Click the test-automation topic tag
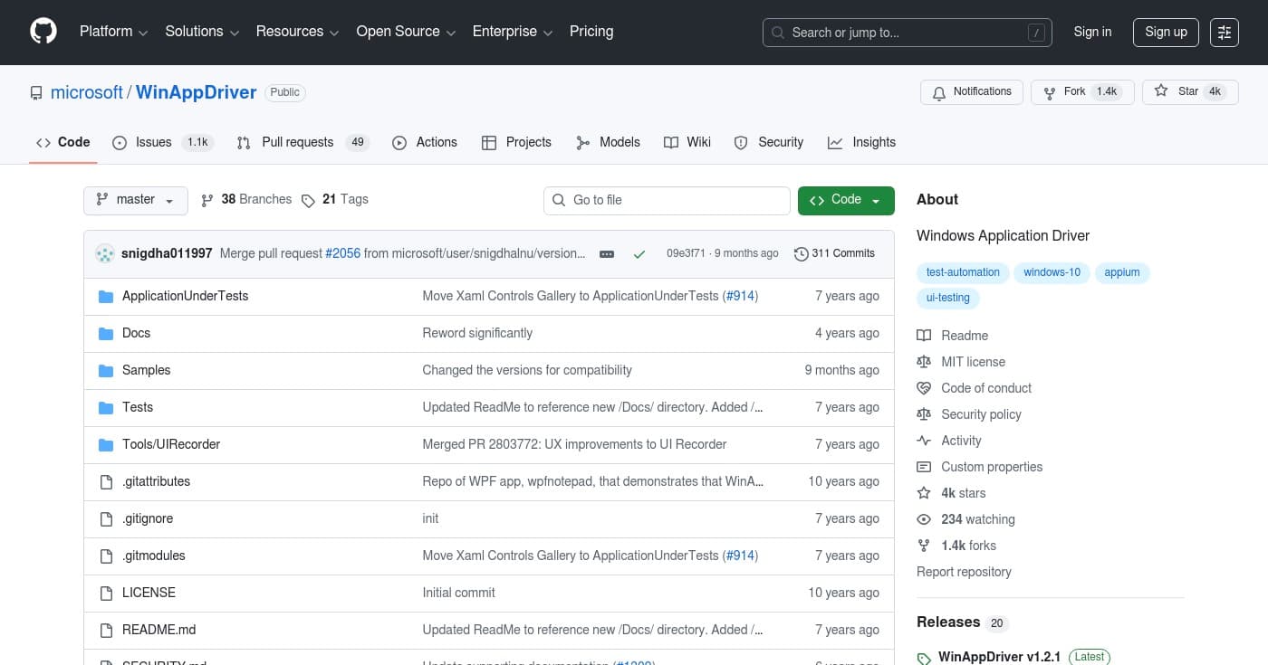Image resolution: width=1268 pixels, height=665 pixels. 963,272
